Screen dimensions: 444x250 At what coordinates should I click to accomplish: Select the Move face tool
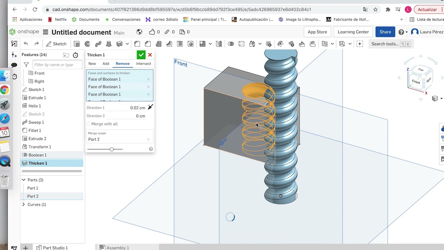click(302, 44)
